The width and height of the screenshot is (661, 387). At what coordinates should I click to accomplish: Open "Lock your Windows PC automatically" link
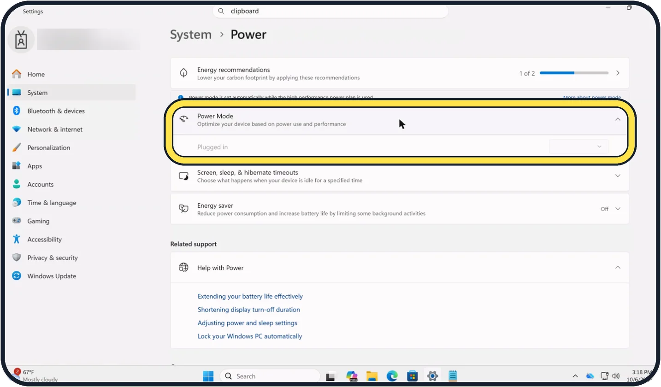pos(250,336)
